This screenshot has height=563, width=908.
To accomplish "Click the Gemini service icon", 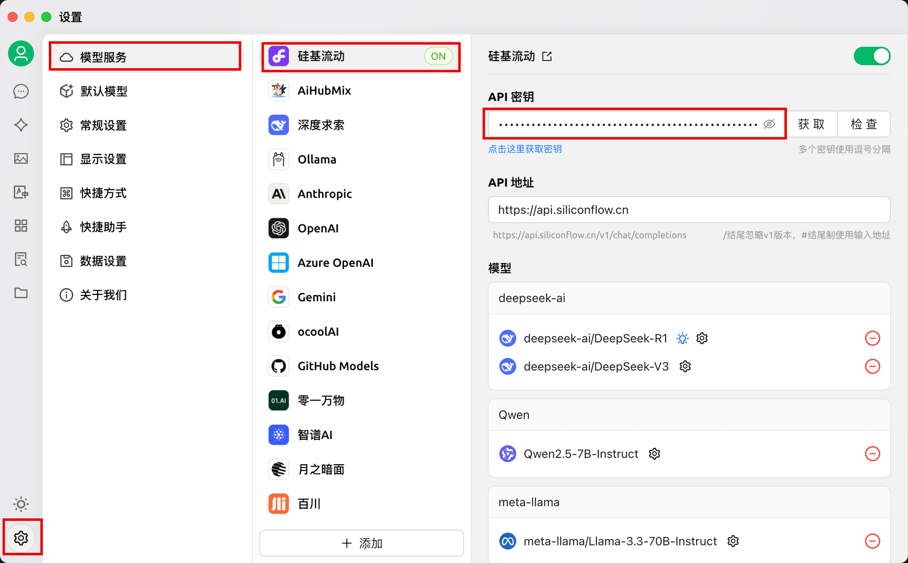I will (278, 297).
